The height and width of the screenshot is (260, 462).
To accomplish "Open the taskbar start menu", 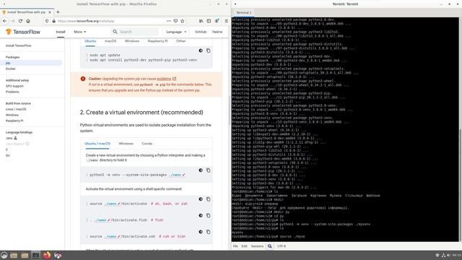I will coord(4,255).
